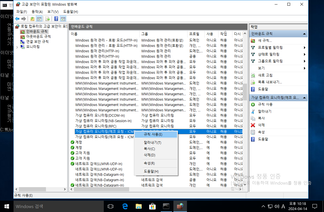The width and height of the screenshot is (324, 212).
Task: Click the Windows 검색 taskbar search box
Action: [x=58, y=206]
